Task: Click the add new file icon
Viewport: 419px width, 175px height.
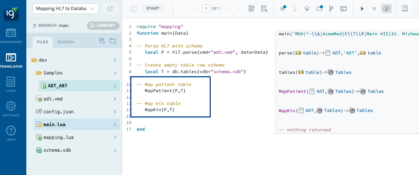Action: (102, 41)
